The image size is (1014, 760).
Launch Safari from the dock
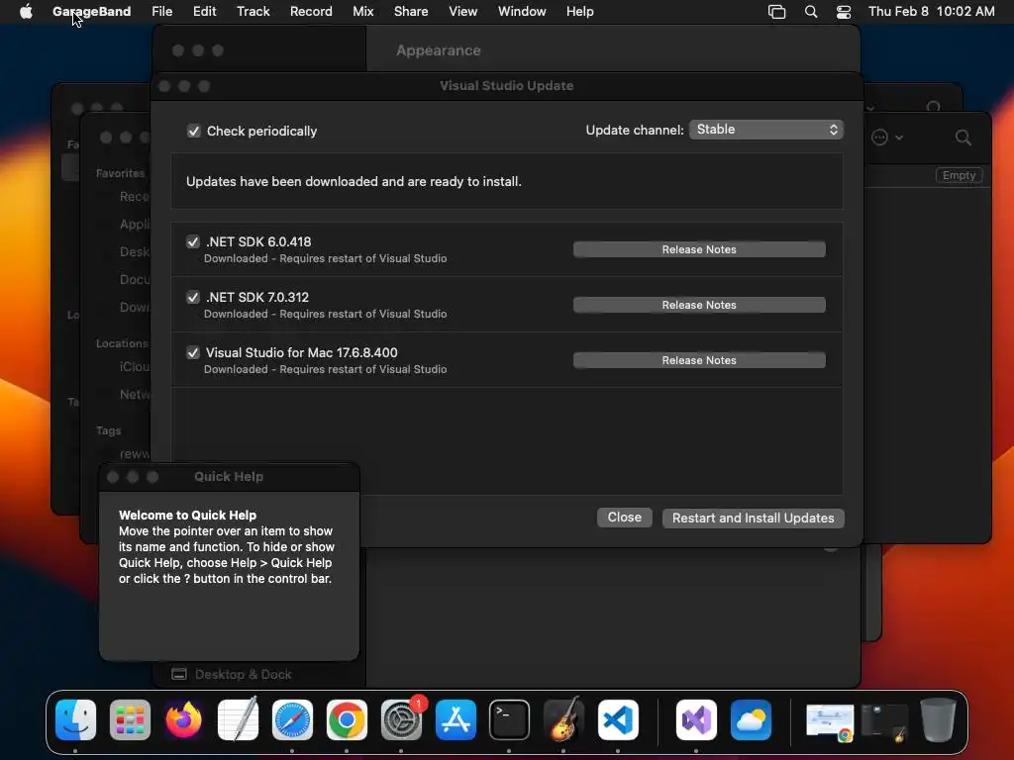tap(292, 719)
